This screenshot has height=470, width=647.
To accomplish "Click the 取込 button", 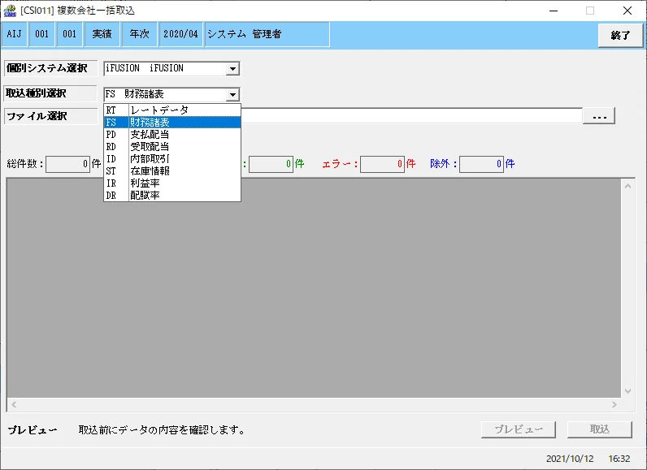I will click(x=600, y=429).
